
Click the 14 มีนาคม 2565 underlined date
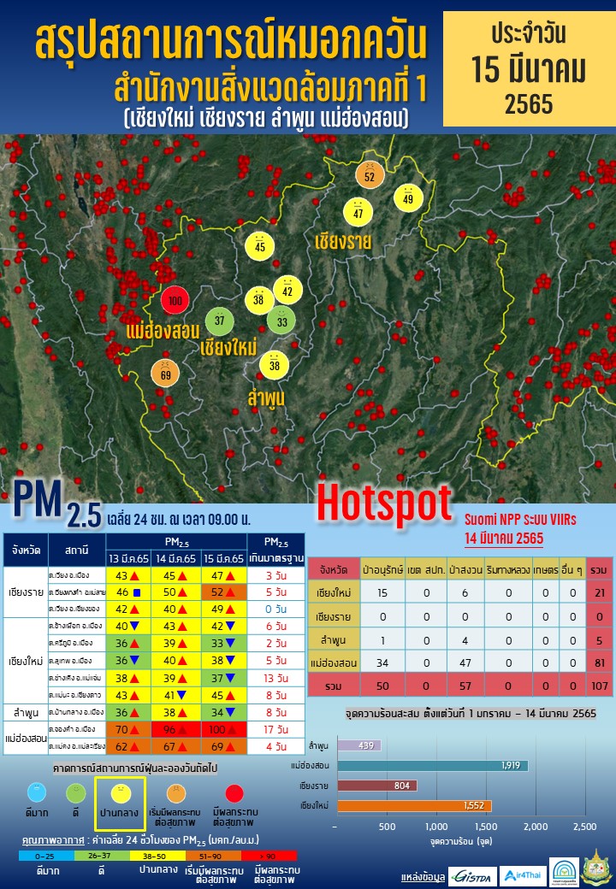pos(503,539)
